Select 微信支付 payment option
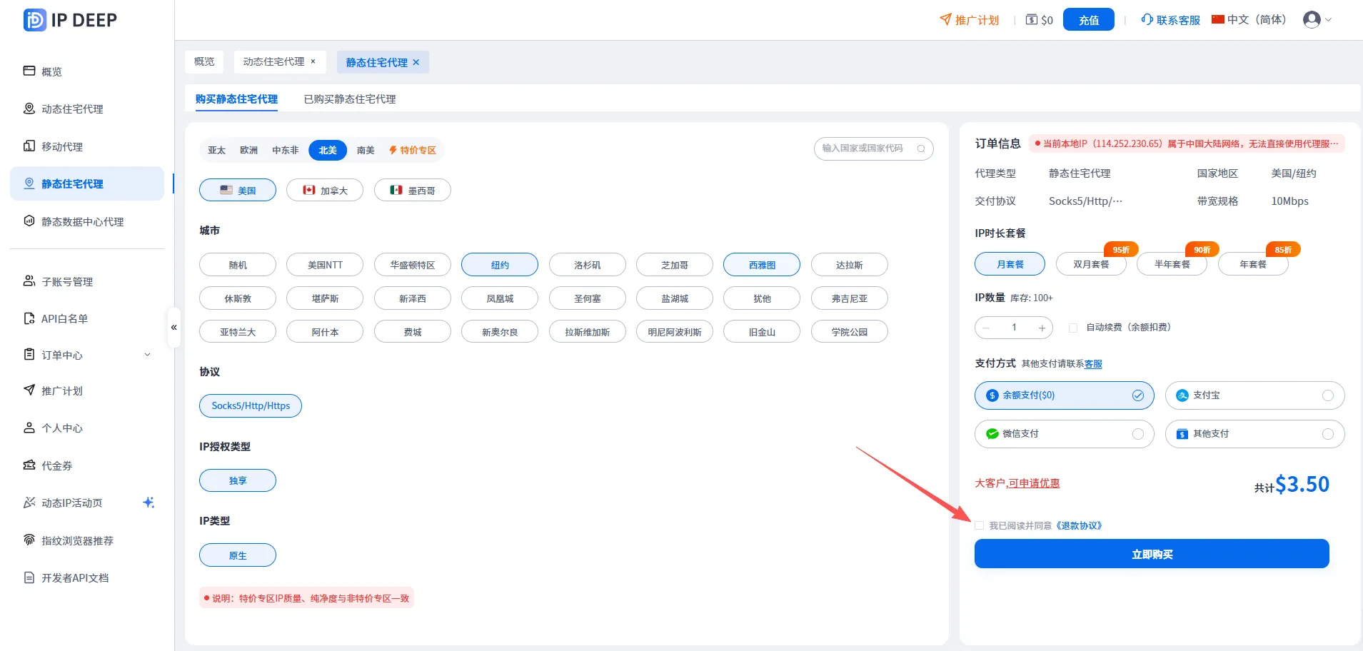The width and height of the screenshot is (1363, 651). pyautogui.click(x=1064, y=434)
